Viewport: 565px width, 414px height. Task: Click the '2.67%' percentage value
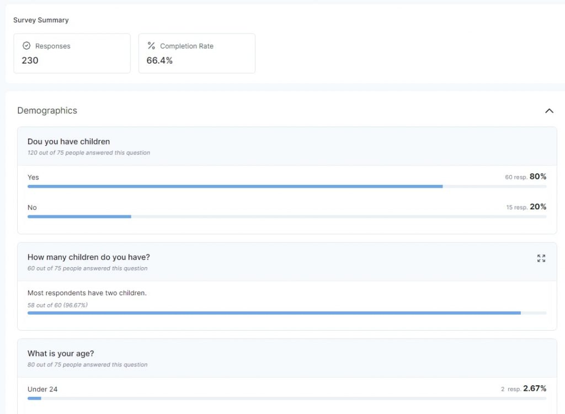click(x=535, y=389)
